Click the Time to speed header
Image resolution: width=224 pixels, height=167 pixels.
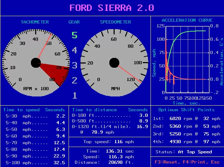pos(21,110)
